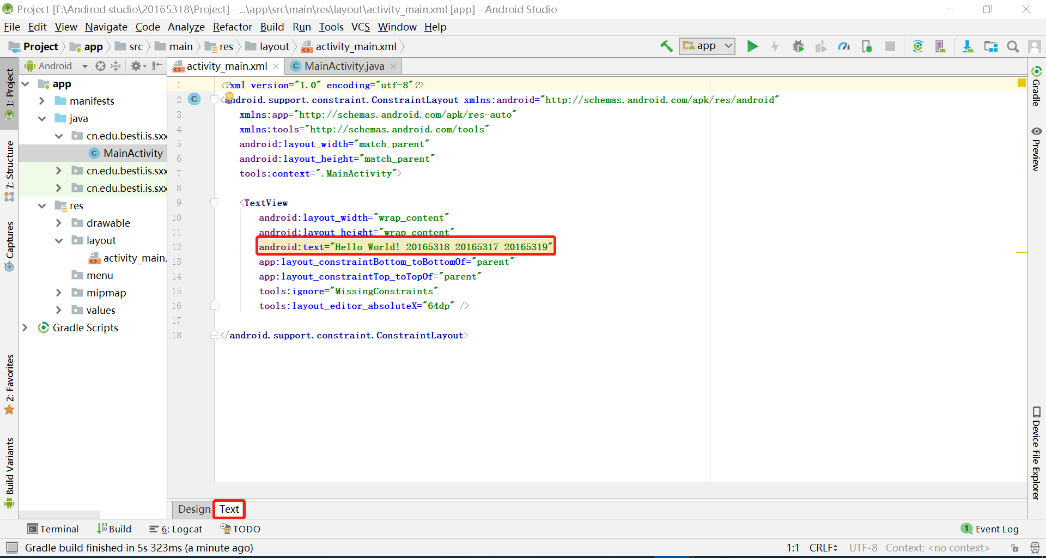This screenshot has width=1046, height=558.
Task: Open SDK Manager download icon
Action: 968,46
